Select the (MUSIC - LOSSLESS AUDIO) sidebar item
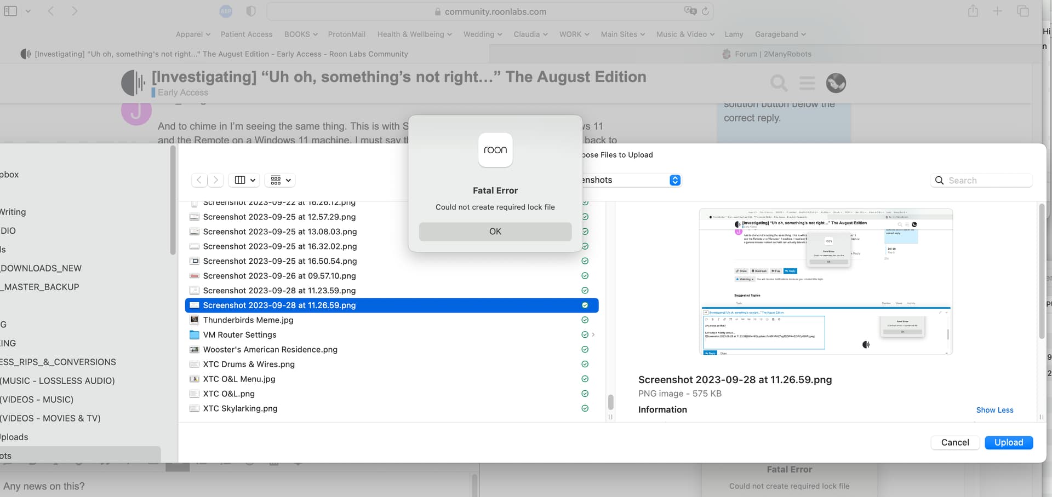The image size is (1052, 497). (x=58, y=381)
